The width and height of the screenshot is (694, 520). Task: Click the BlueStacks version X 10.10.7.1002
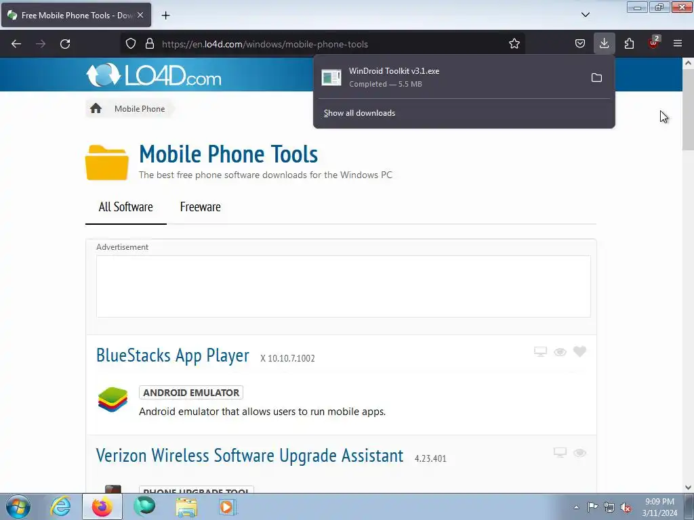click(x=287, y=358)
